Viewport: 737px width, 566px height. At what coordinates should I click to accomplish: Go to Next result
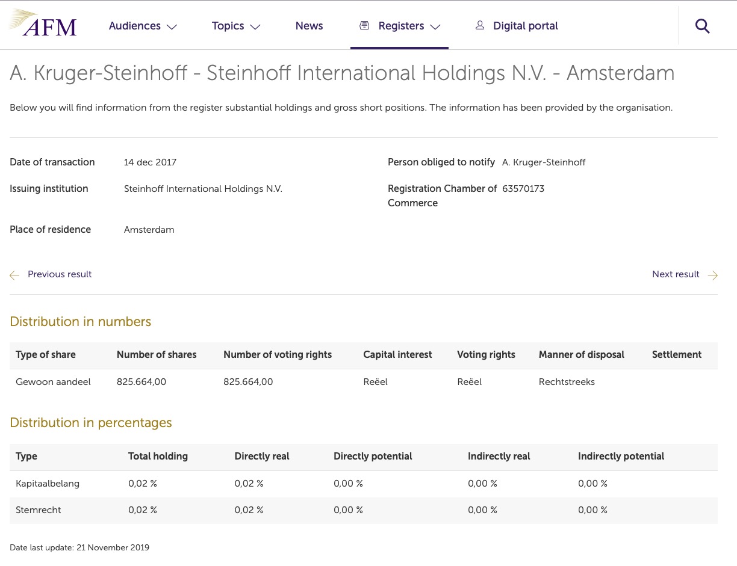point(676,274)
